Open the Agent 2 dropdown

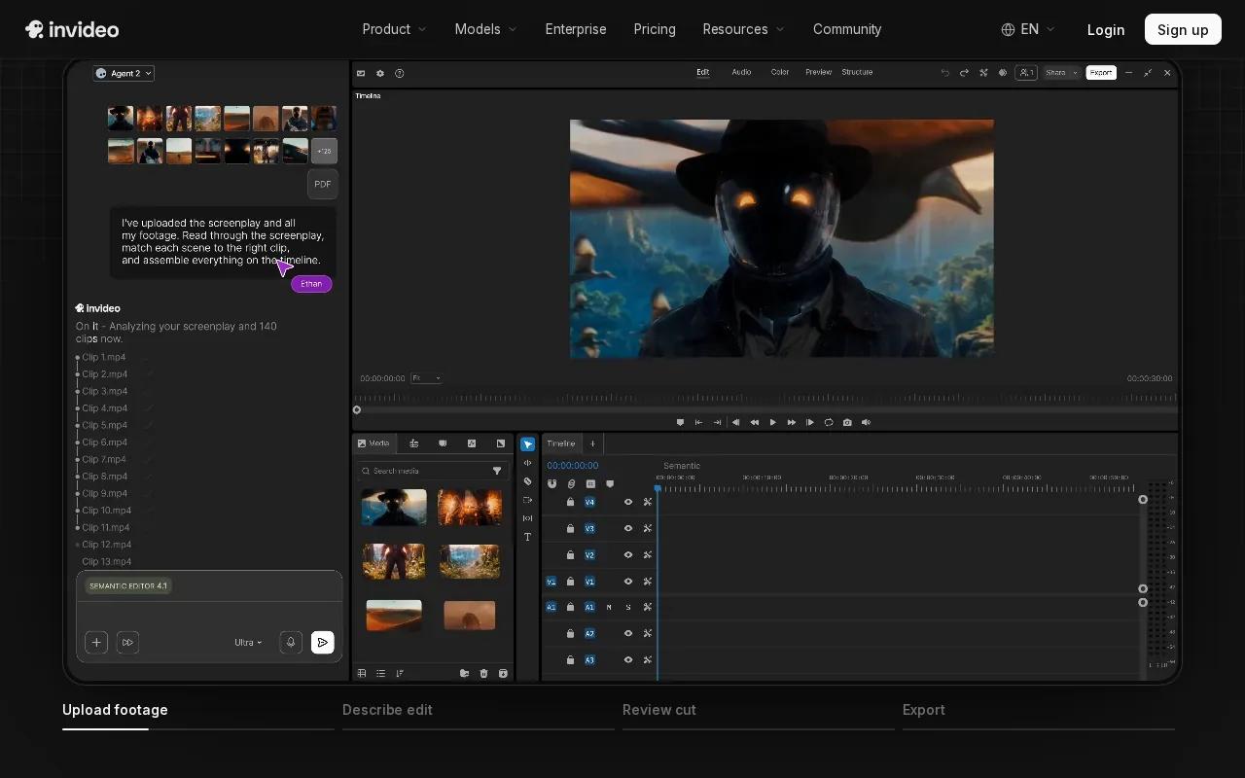(124, 73)
